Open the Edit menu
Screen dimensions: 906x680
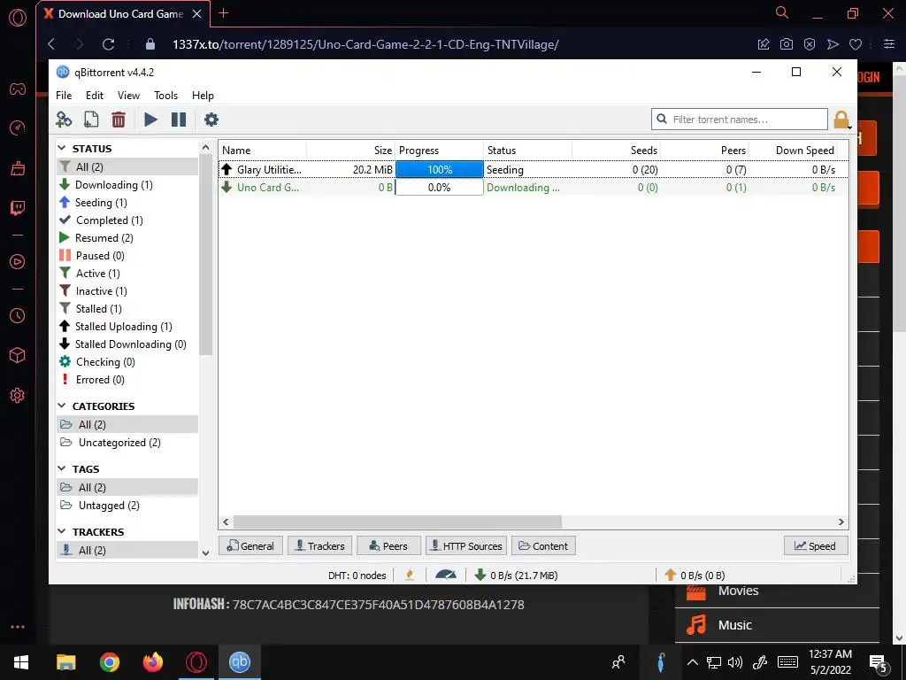(95, 96)
